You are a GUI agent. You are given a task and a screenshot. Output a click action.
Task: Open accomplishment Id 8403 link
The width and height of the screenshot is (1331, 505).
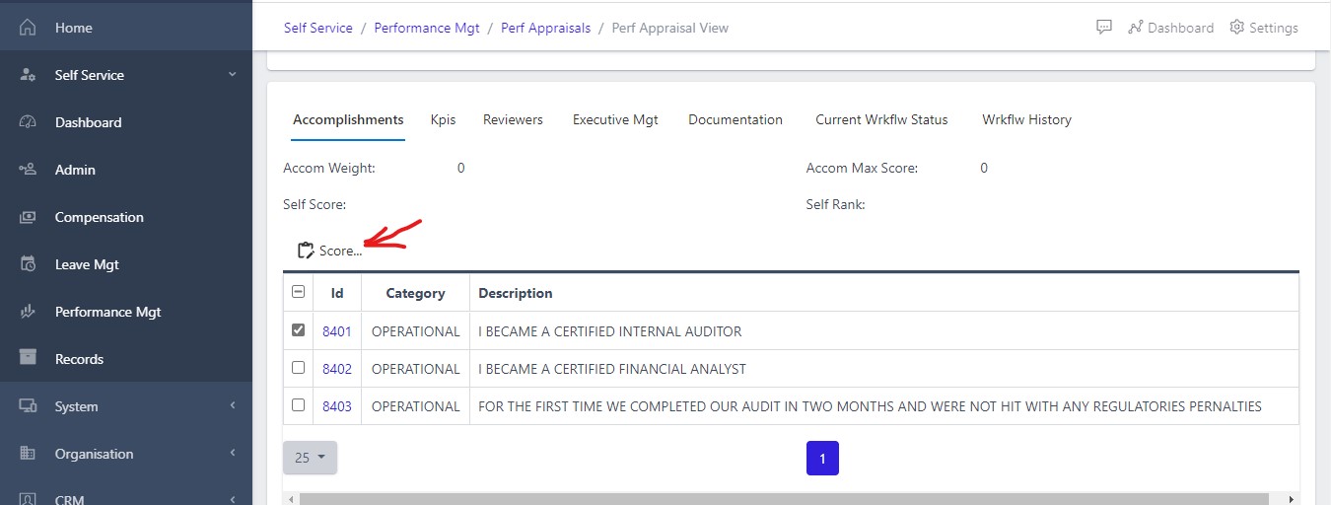pos(337,406)
